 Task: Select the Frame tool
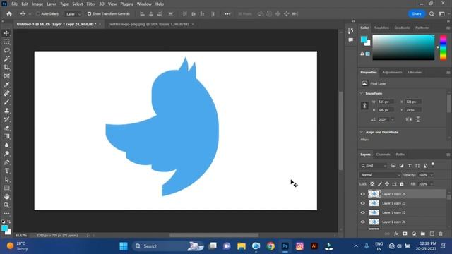(x=6, y=76)
